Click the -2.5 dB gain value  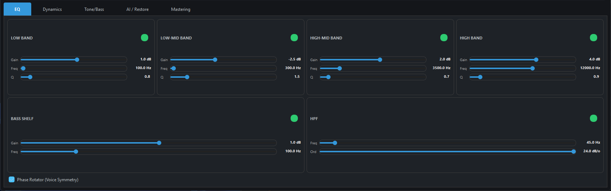coord(295,59)
